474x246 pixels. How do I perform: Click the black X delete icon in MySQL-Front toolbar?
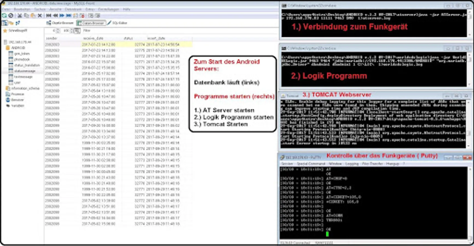[x=40, y=16]
